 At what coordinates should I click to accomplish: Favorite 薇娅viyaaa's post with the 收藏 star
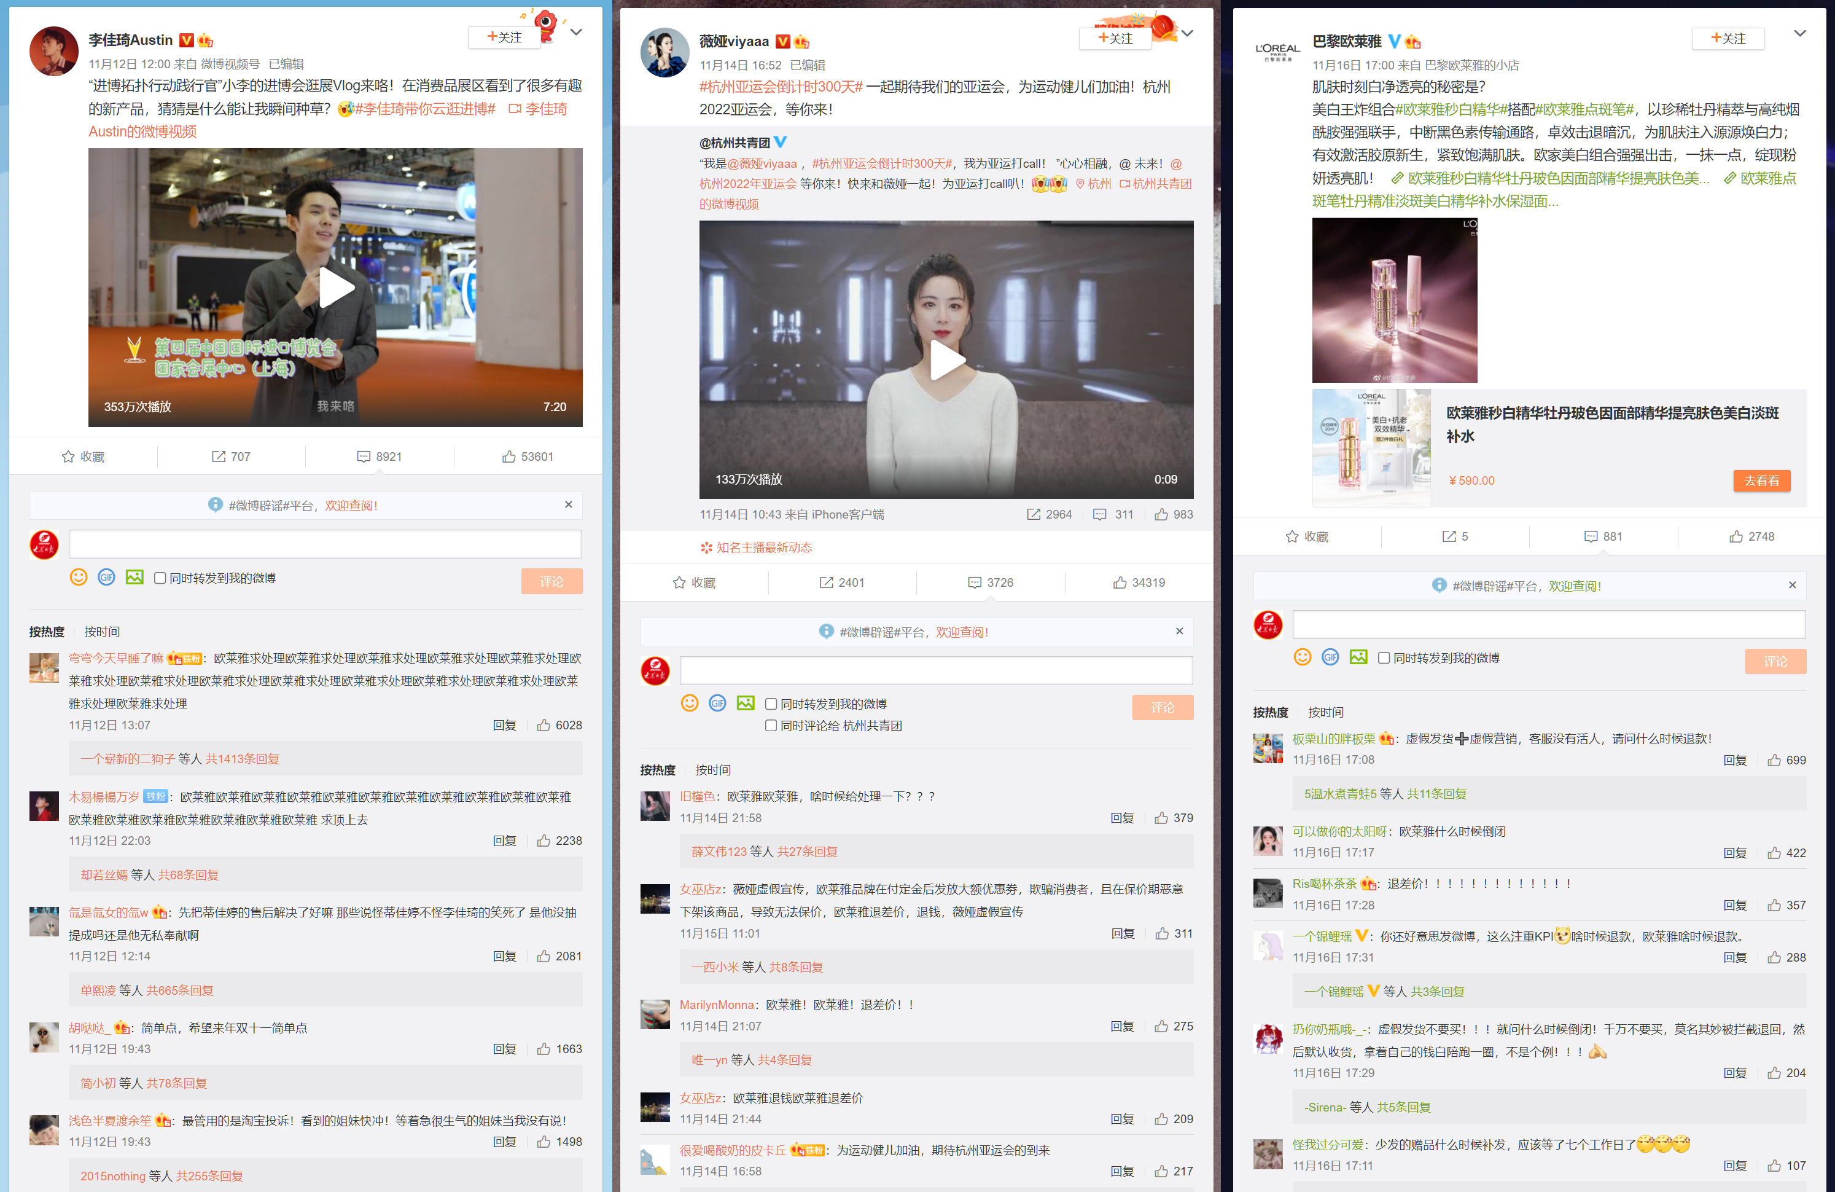694,582
